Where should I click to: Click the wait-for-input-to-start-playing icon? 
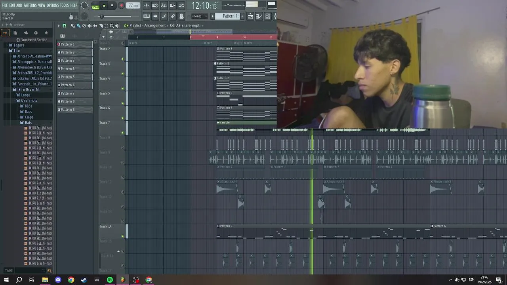(155, 5)
